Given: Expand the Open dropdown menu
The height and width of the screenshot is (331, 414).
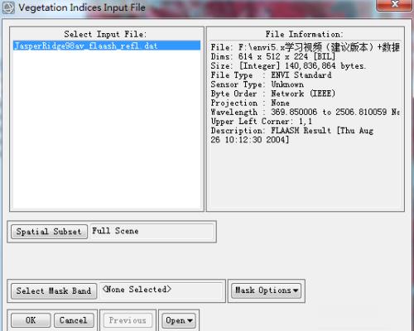Looking at the screenshot, I should click(179, 320).
